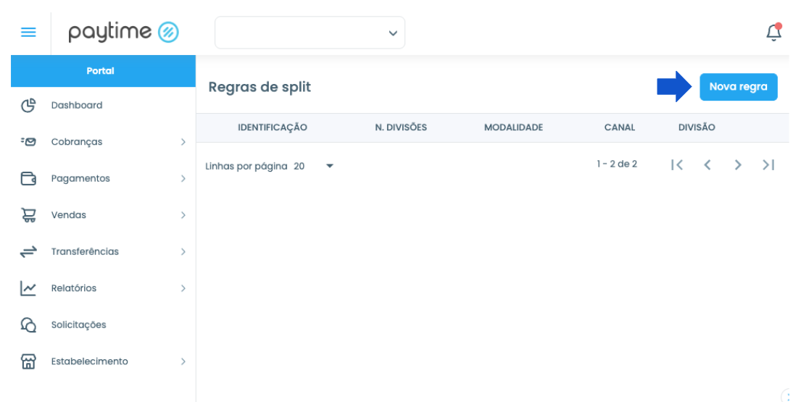This screenshot has width=801, height=402.
Task: Click the Estabelecimento store icon
Action: [28, 361]
